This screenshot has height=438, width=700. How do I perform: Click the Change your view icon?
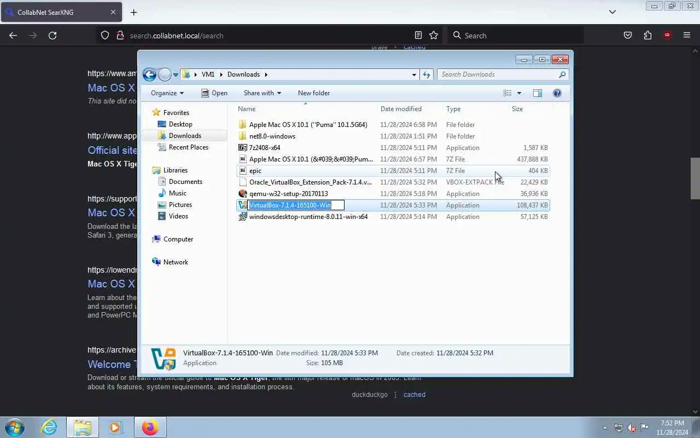coord(507,93)
